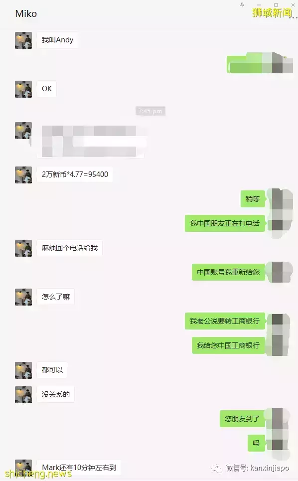Maximize the Miko chat window
This screenshot has height=481, width=298.
pos(276,4)
